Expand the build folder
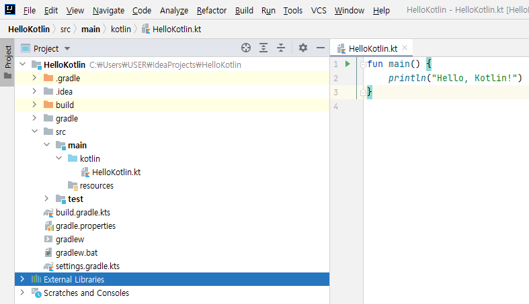This screenshot has width=529, height=304. point(34,105)
